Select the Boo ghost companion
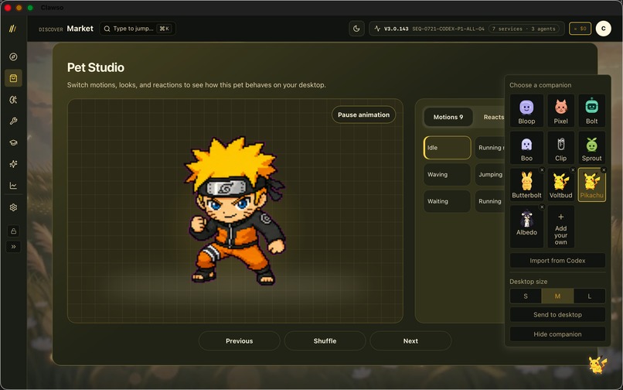This screenshot has height=390, width=623. [x=526, y=148]
